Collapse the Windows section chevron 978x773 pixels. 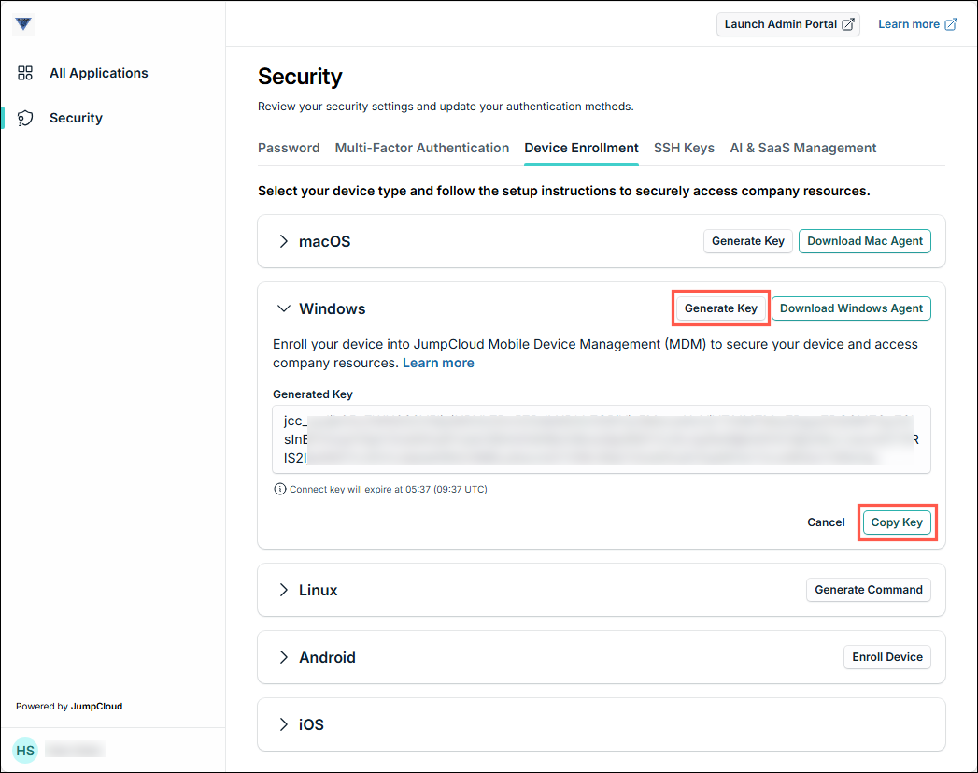284,308
